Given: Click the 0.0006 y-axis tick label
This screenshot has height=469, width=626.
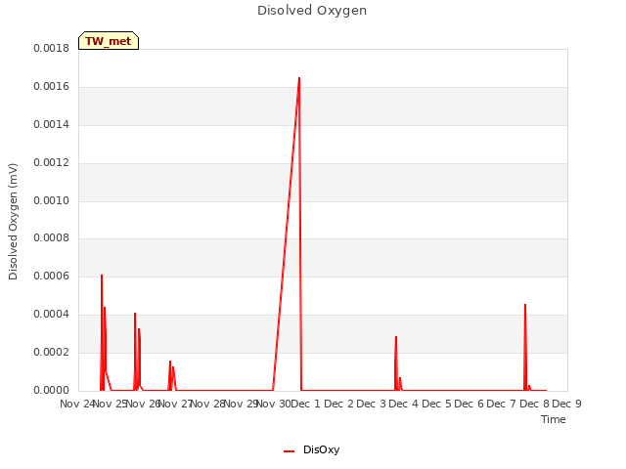Looking at the screenshot, I should [51, 276].
